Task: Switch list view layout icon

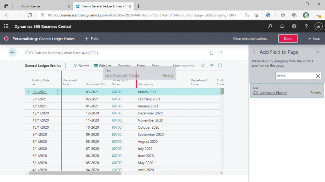Action: [211, 66]
